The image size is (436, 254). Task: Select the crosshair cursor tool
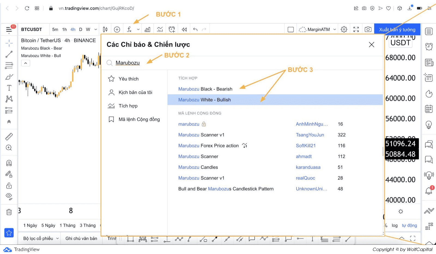9,43
